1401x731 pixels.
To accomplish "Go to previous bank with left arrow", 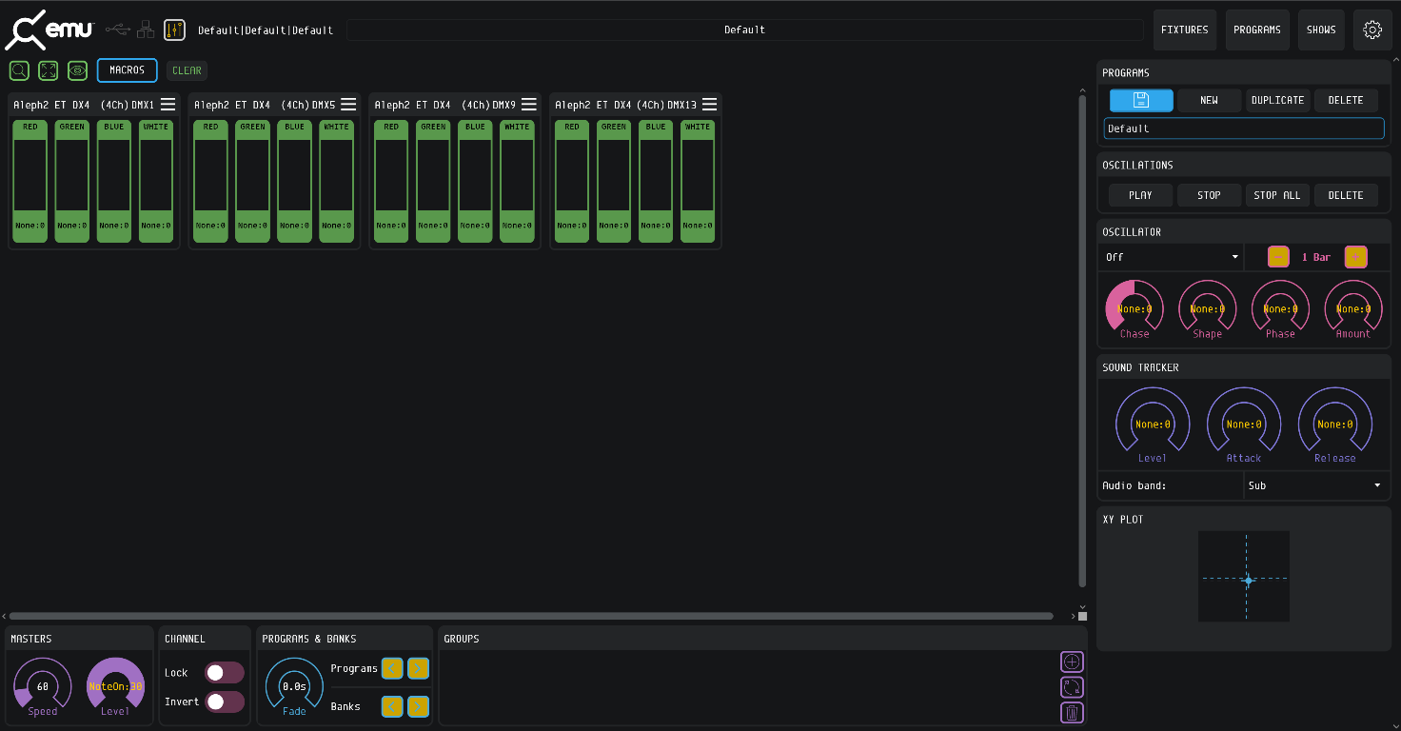I will pyautogui.click(x=392, y=706).
